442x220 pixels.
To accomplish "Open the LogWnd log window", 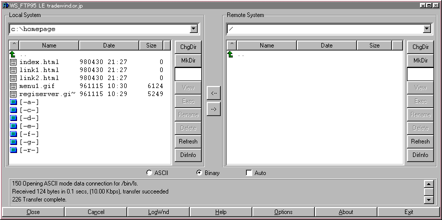I will [158, 212].
